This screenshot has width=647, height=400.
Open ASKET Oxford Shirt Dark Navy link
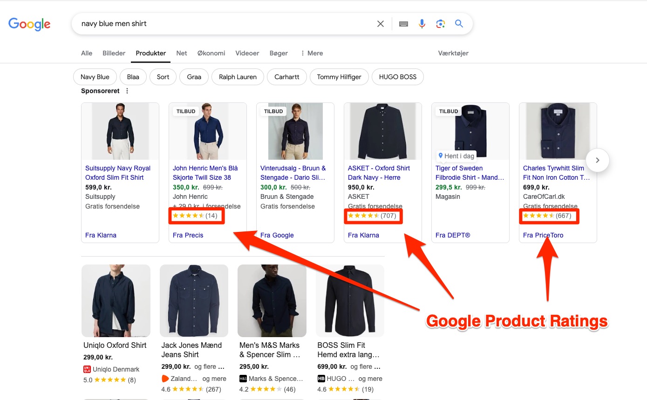tap(379, 173)
